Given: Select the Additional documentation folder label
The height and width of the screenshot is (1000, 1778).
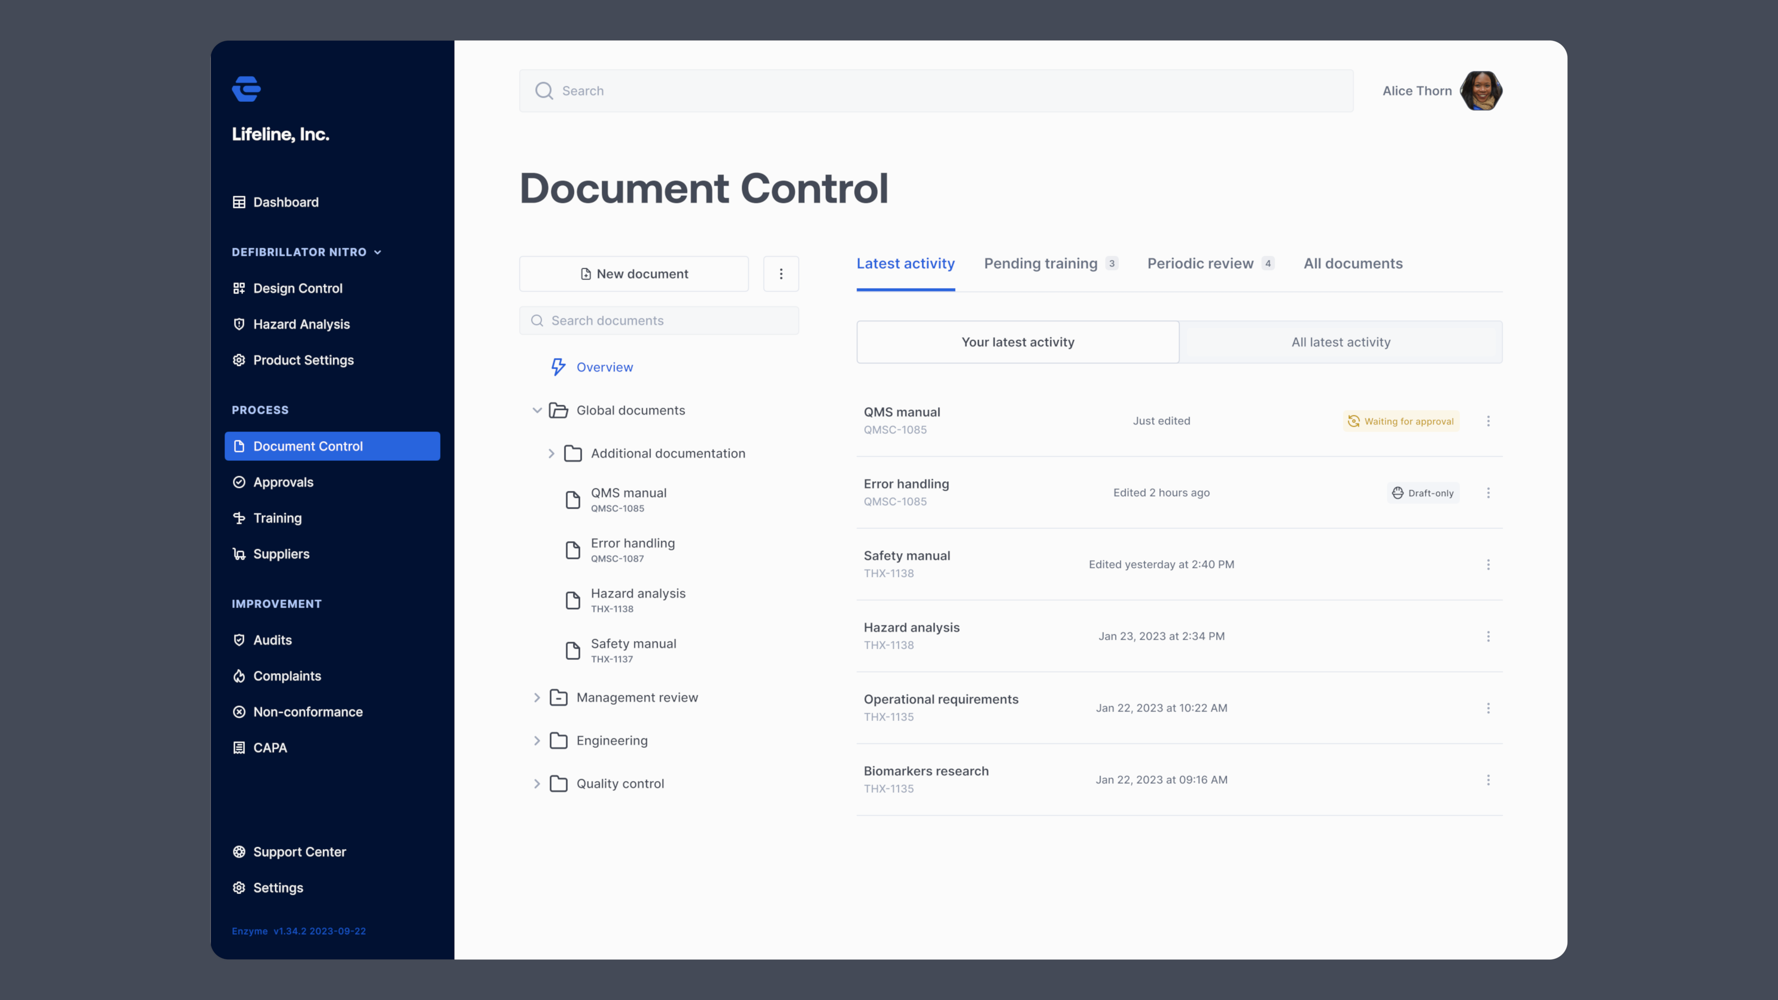Looking at the screenshot, I should click(668, 453).
